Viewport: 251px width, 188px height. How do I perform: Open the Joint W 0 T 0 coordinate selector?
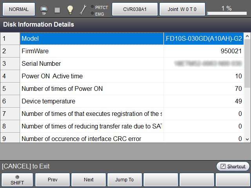pos(182,9)
